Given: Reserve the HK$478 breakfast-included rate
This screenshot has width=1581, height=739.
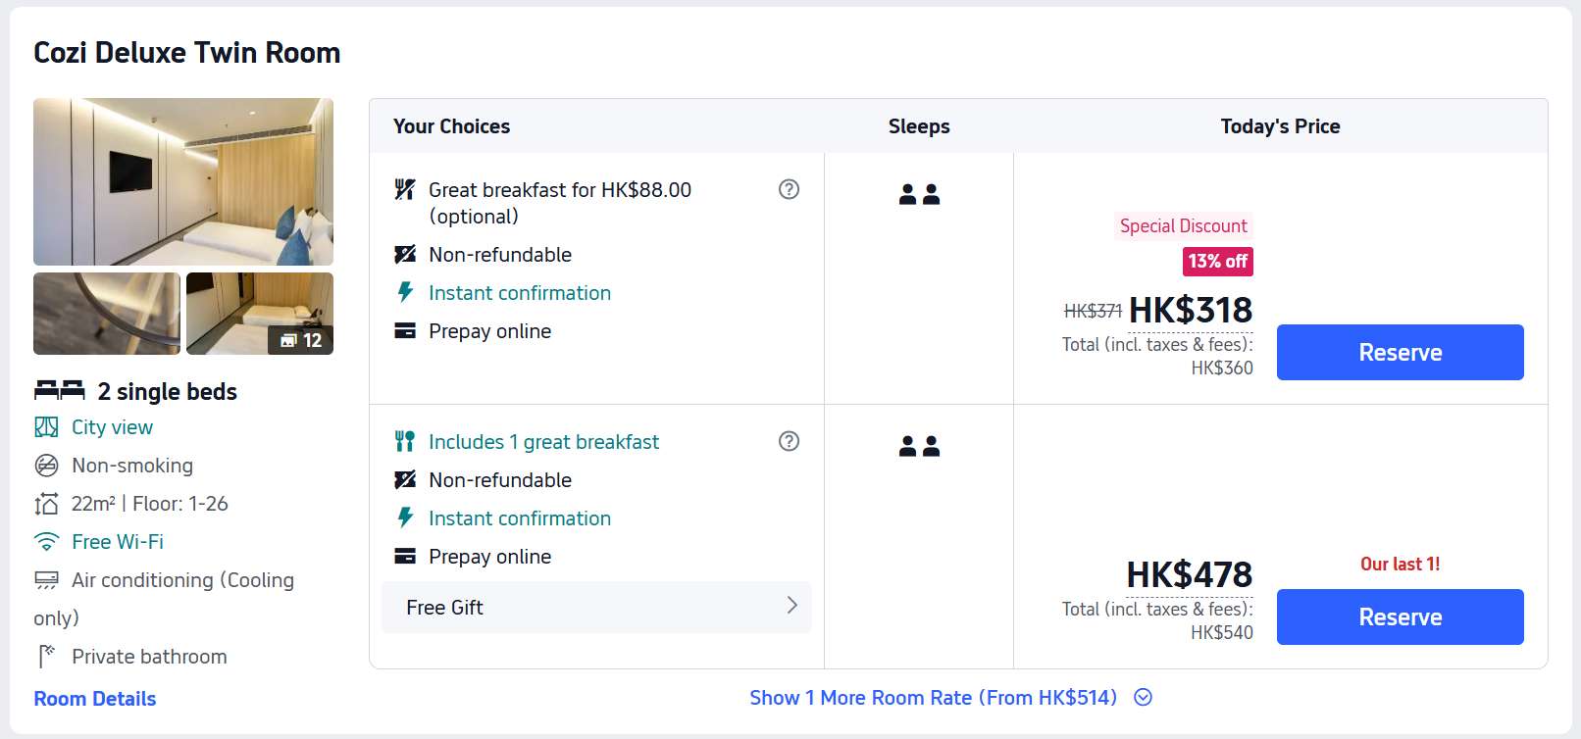Looking at the screenshot, I should point(1400,617).
